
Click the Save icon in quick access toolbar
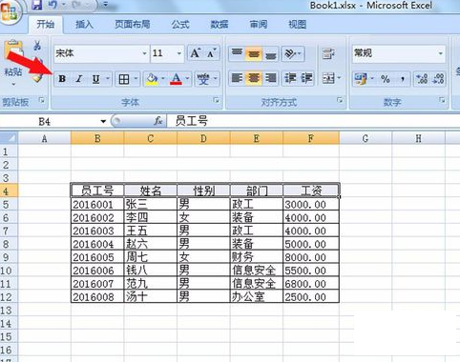[37, 5]
